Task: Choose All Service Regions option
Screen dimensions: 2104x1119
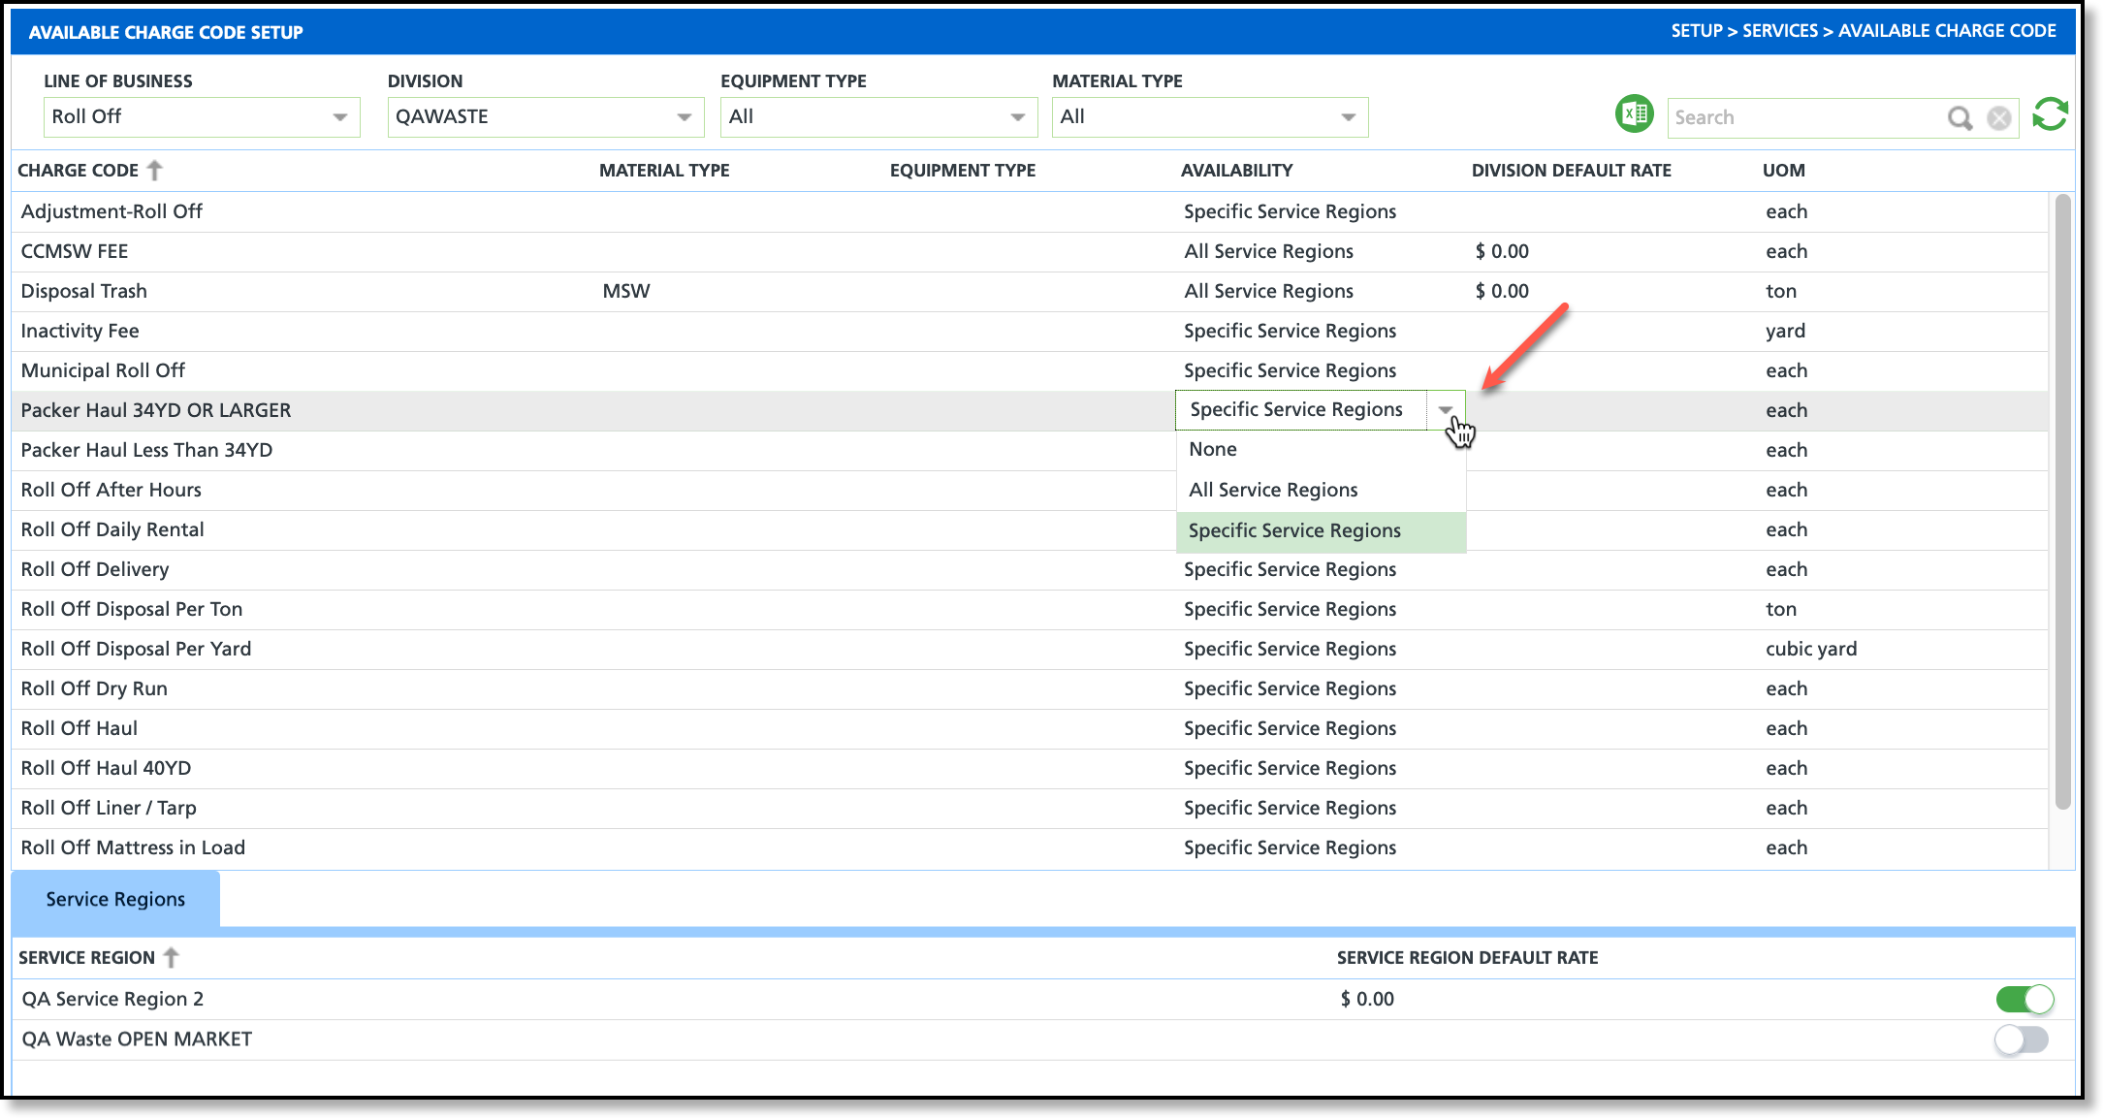Action: (x=1273, y=491)
